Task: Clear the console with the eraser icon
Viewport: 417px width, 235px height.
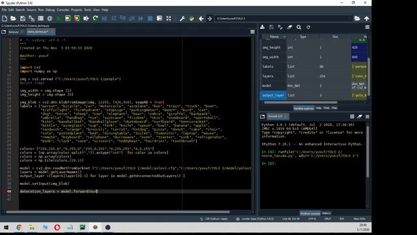Action: [x=360, y=116]
